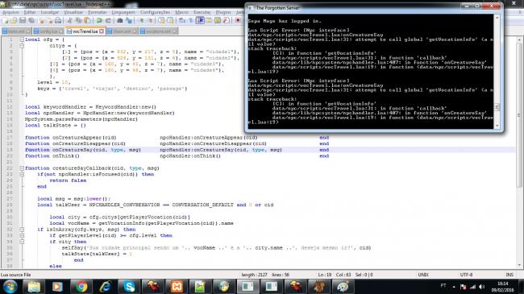Open Find with the binoculars icon
The height and width of the screenshot is (294, 524).
coord(119,21)
